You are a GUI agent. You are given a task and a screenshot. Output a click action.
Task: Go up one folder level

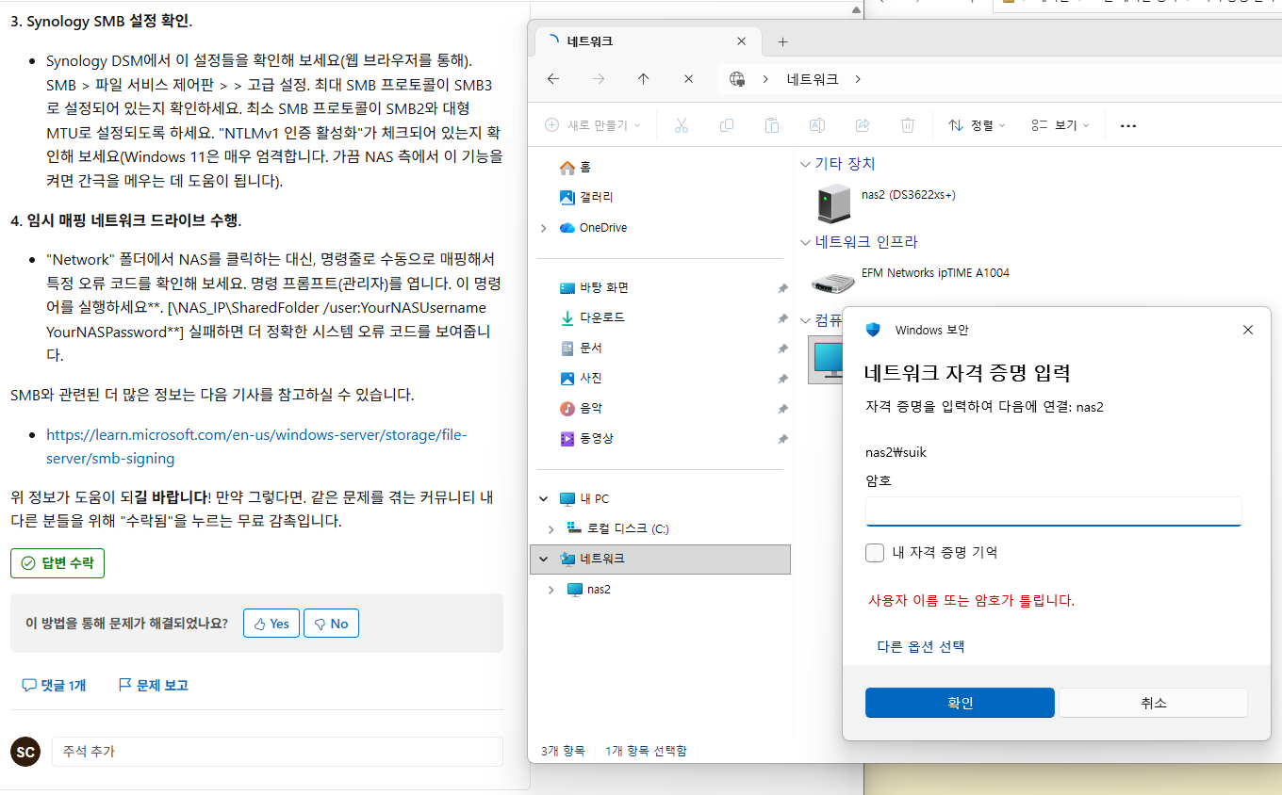pyautogui.click(x=644, y=79)
